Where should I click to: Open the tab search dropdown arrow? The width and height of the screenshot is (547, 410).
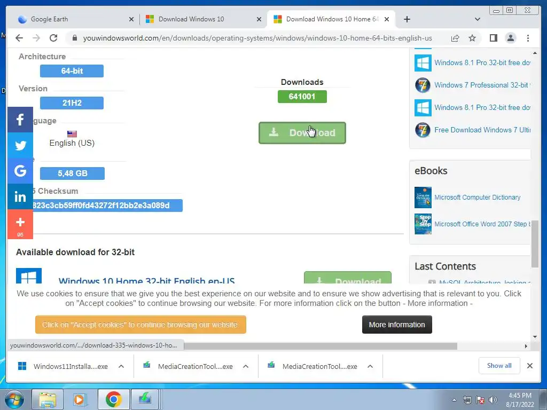tap(477, 19)
